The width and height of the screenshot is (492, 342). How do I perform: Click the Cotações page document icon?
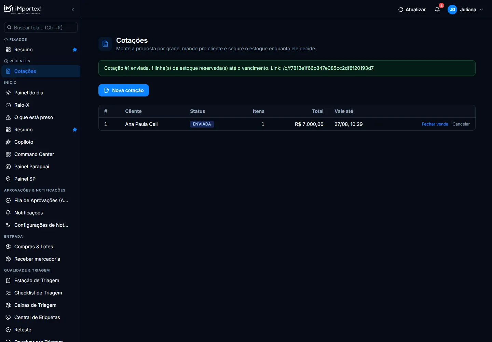105,44
